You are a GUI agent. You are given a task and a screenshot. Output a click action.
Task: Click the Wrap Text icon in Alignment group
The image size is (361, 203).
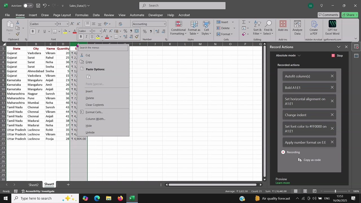pos(120,24)
